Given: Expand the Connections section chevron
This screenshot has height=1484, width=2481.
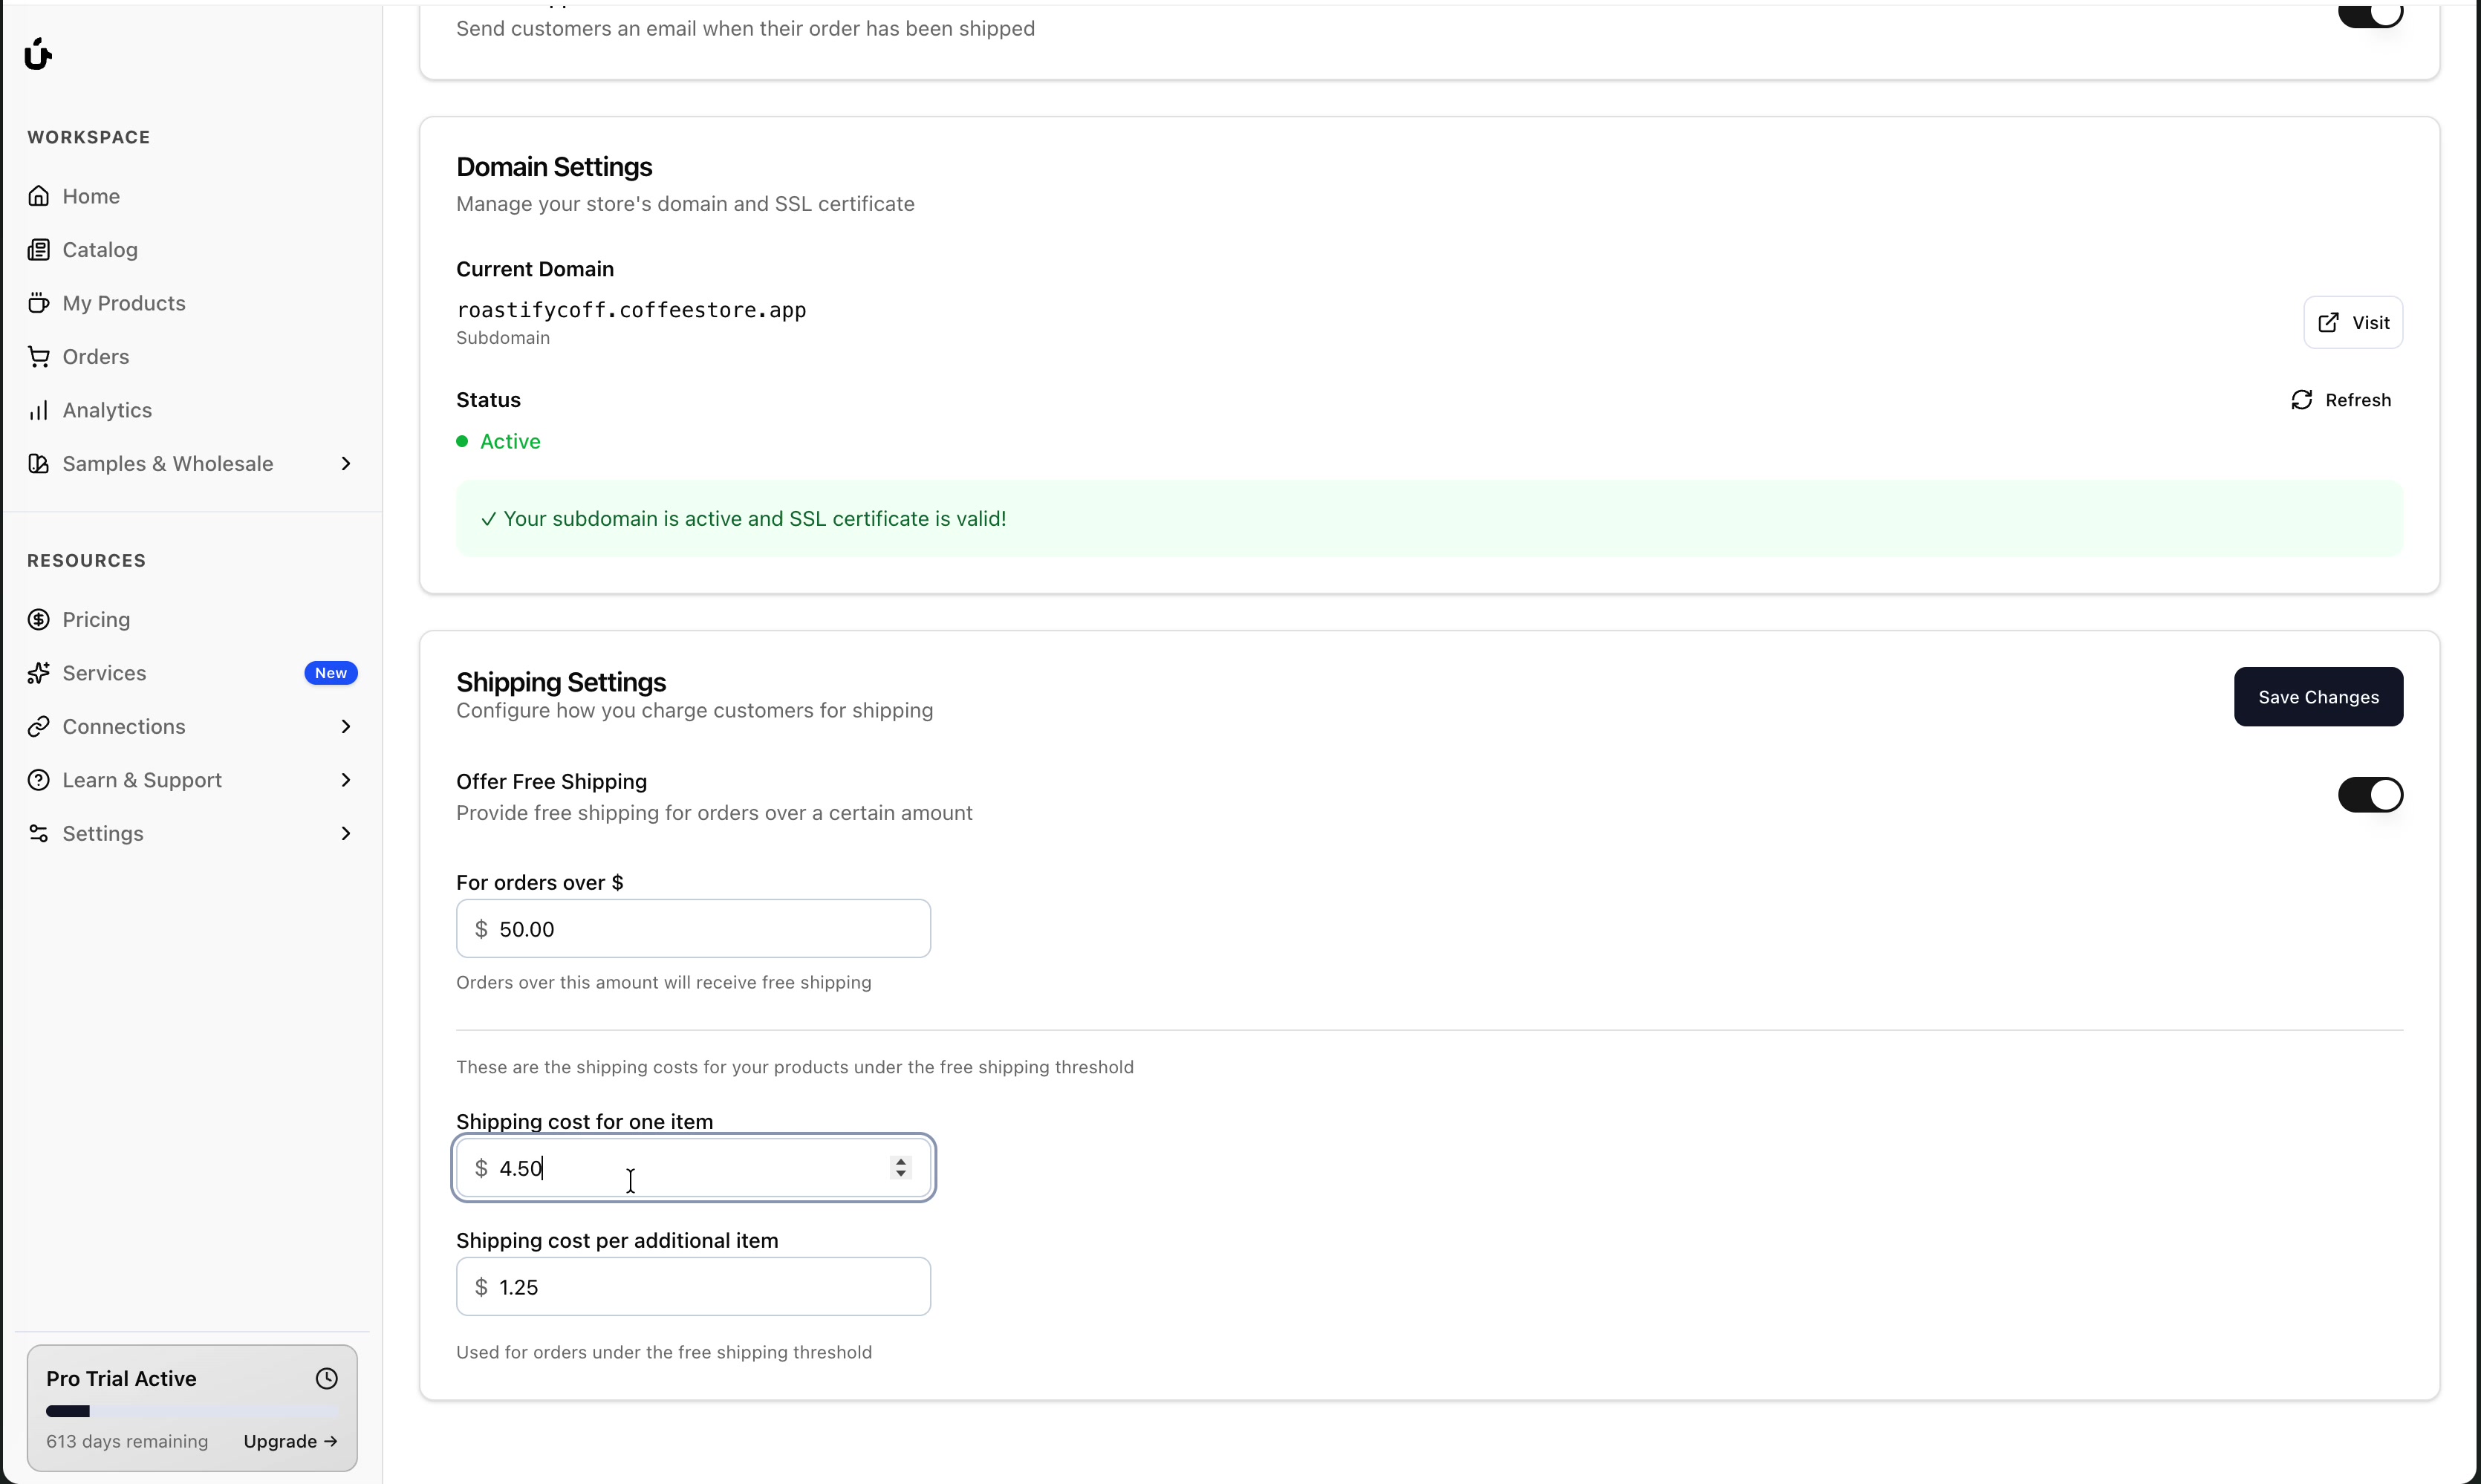Looking at the screenshot, I should tap(346, 727).
